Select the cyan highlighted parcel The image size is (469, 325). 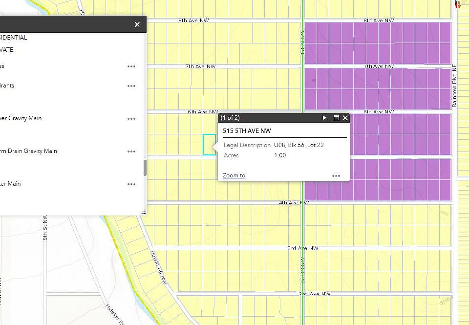(x=210, y=145)
